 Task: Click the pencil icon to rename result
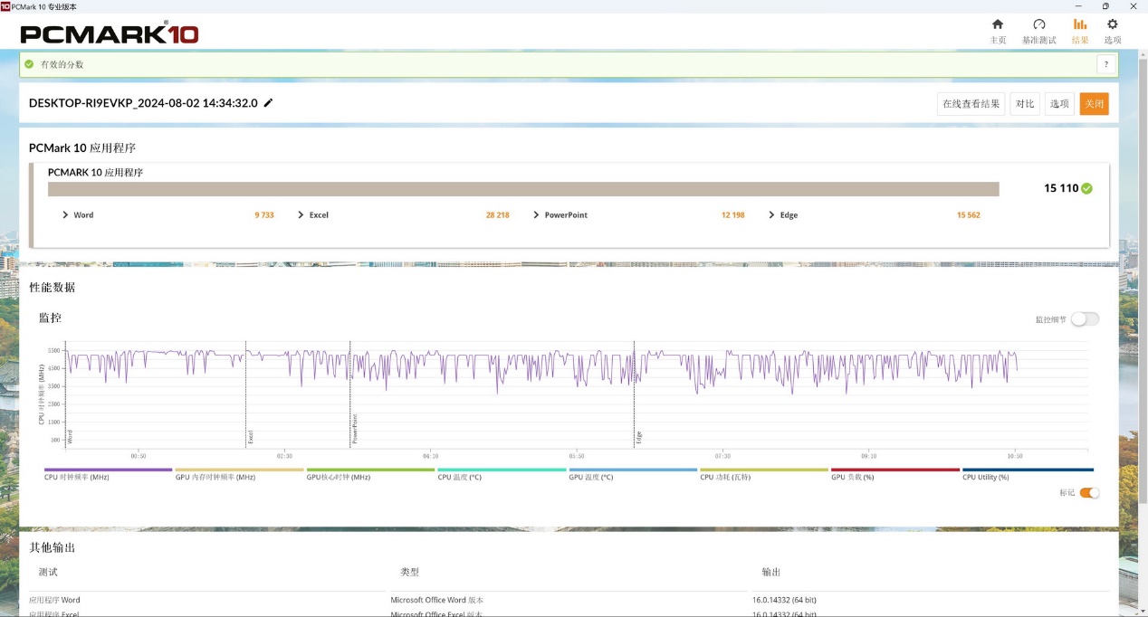coord(268,103)
